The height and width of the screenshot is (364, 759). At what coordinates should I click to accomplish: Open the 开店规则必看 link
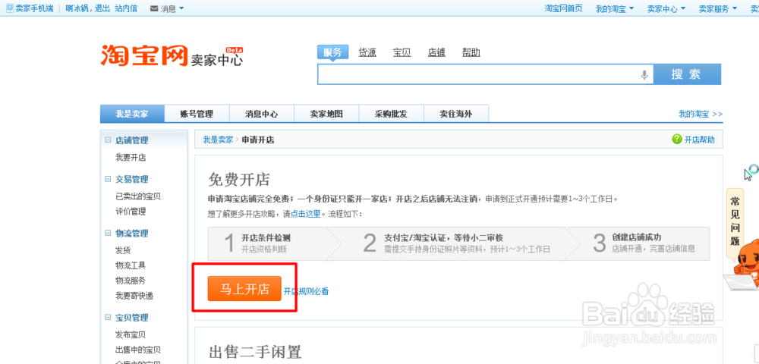tap(307, 291)
